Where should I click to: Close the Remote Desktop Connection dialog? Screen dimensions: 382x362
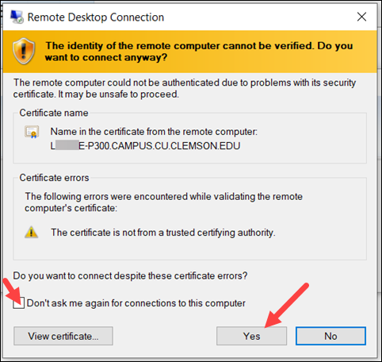361,17
